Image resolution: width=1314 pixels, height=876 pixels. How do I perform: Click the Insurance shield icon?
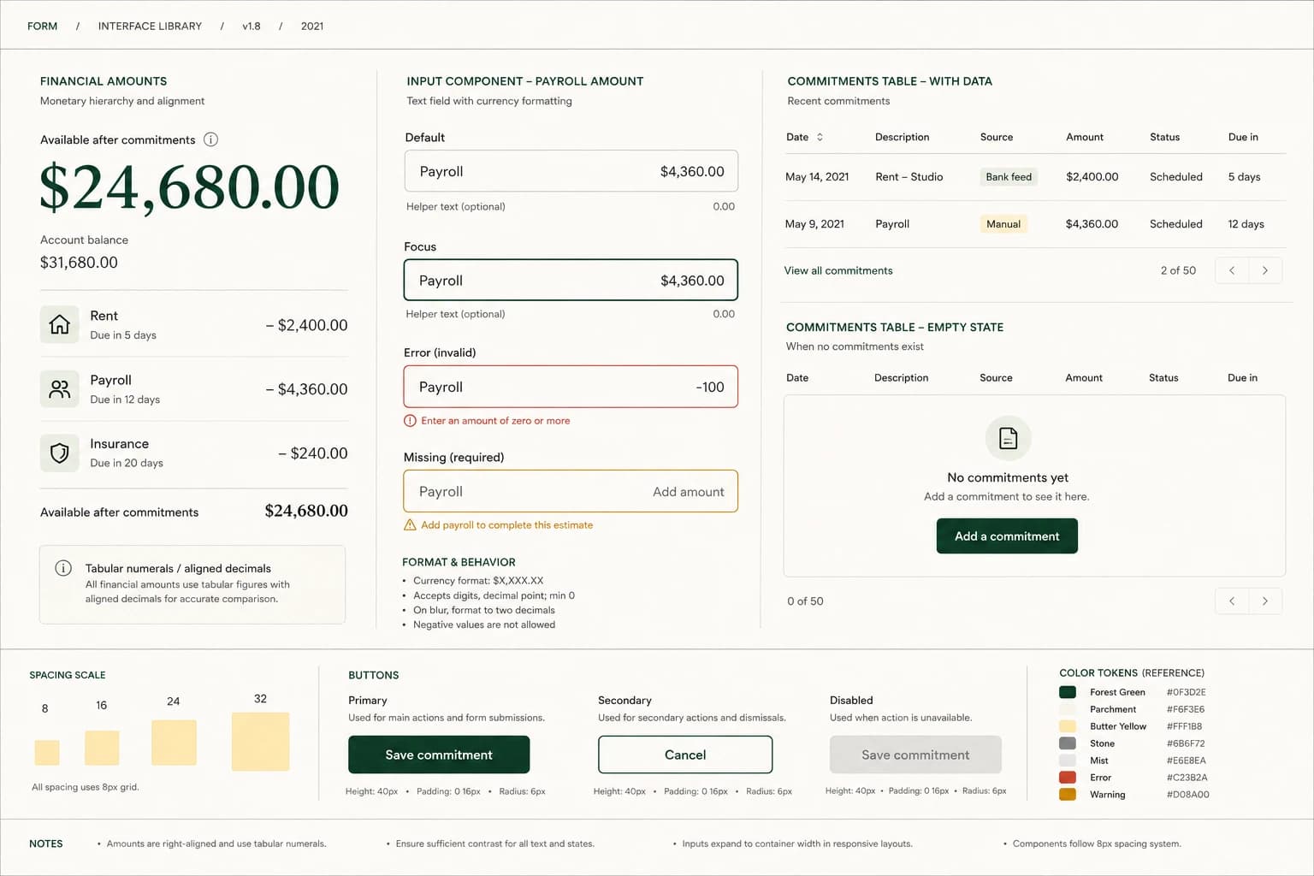click(59, 453)
